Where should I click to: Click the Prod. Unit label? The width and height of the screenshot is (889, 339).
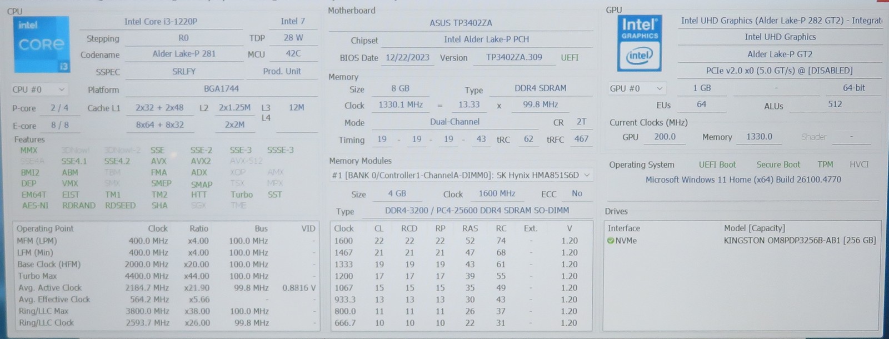coord(282,71)
